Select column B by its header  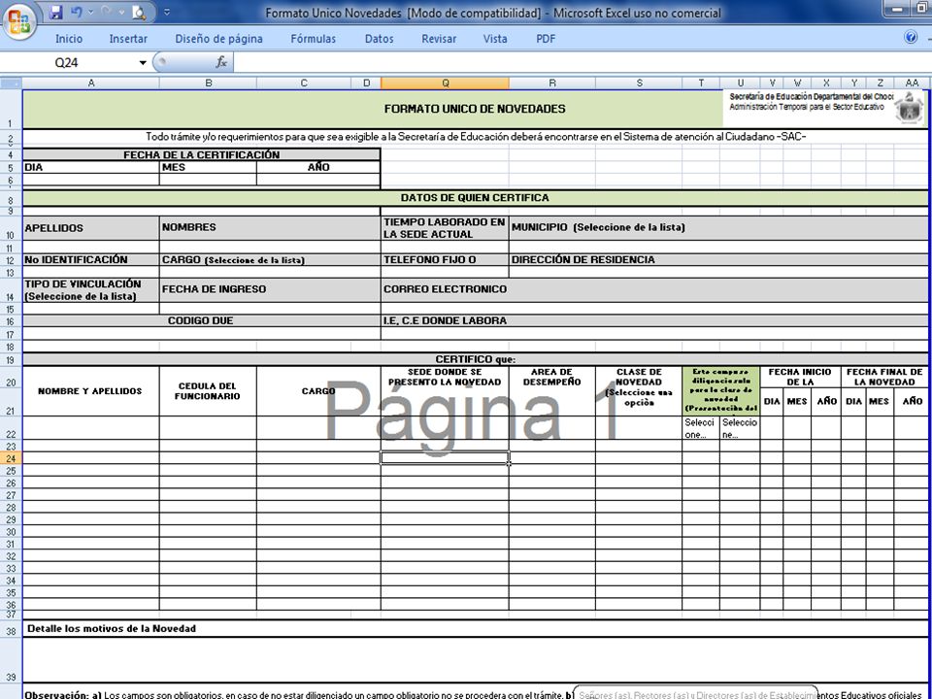click(208, 83)
